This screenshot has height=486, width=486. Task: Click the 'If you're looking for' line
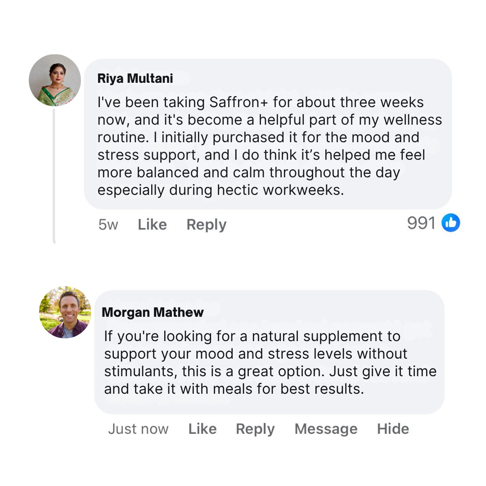[252, 336]
